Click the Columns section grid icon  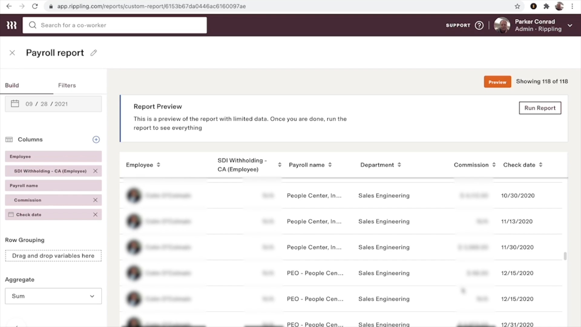(9, 140)
